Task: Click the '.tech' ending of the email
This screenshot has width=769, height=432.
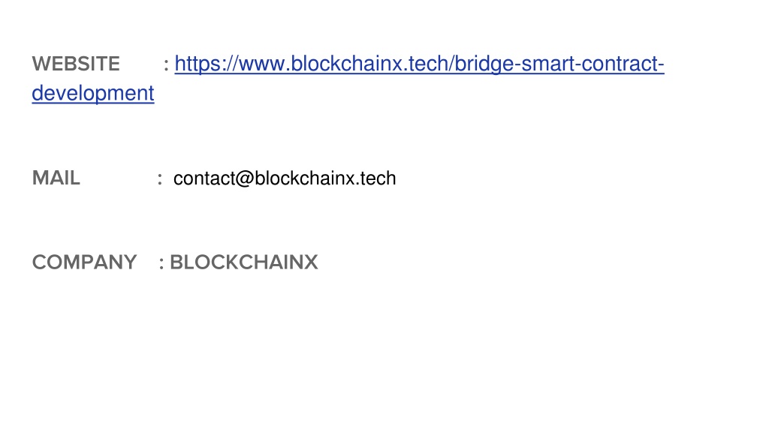Action: (375, 178)
